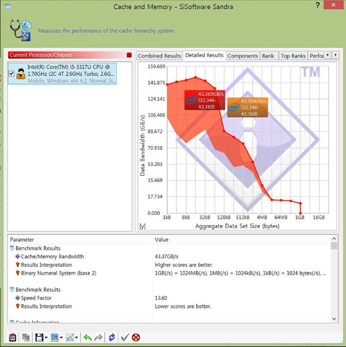Click the user avatar icon beside processor entry
The height and width of the screenshot is (347, 346).
click(21, 74)
